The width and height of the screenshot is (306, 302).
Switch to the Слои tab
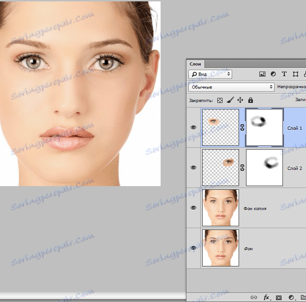coord(195,64)
